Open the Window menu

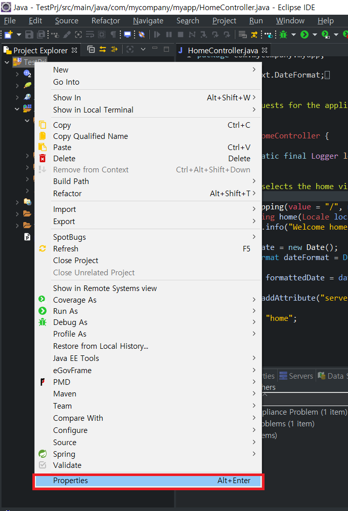coord(290,20)
